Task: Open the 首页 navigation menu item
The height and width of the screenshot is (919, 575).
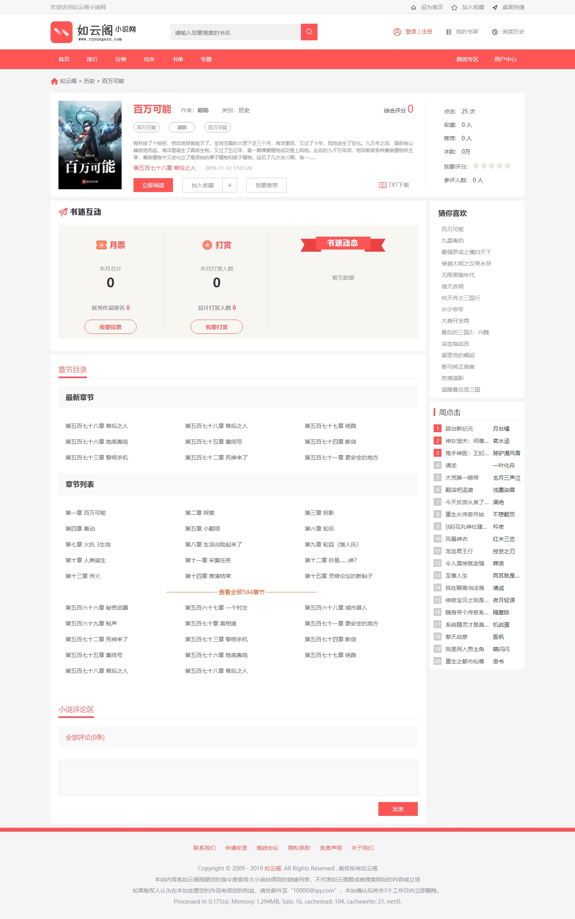Action: pos(64,59)
